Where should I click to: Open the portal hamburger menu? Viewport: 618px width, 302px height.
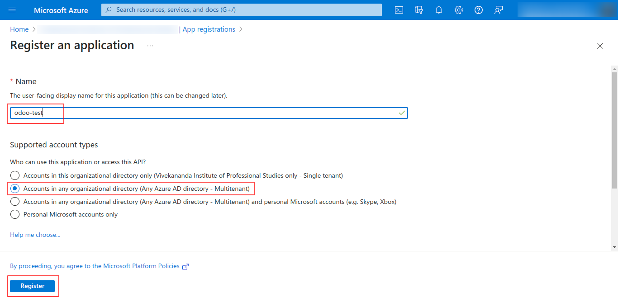12,10
